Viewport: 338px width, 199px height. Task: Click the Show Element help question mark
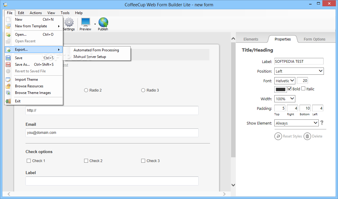(322, 123)
